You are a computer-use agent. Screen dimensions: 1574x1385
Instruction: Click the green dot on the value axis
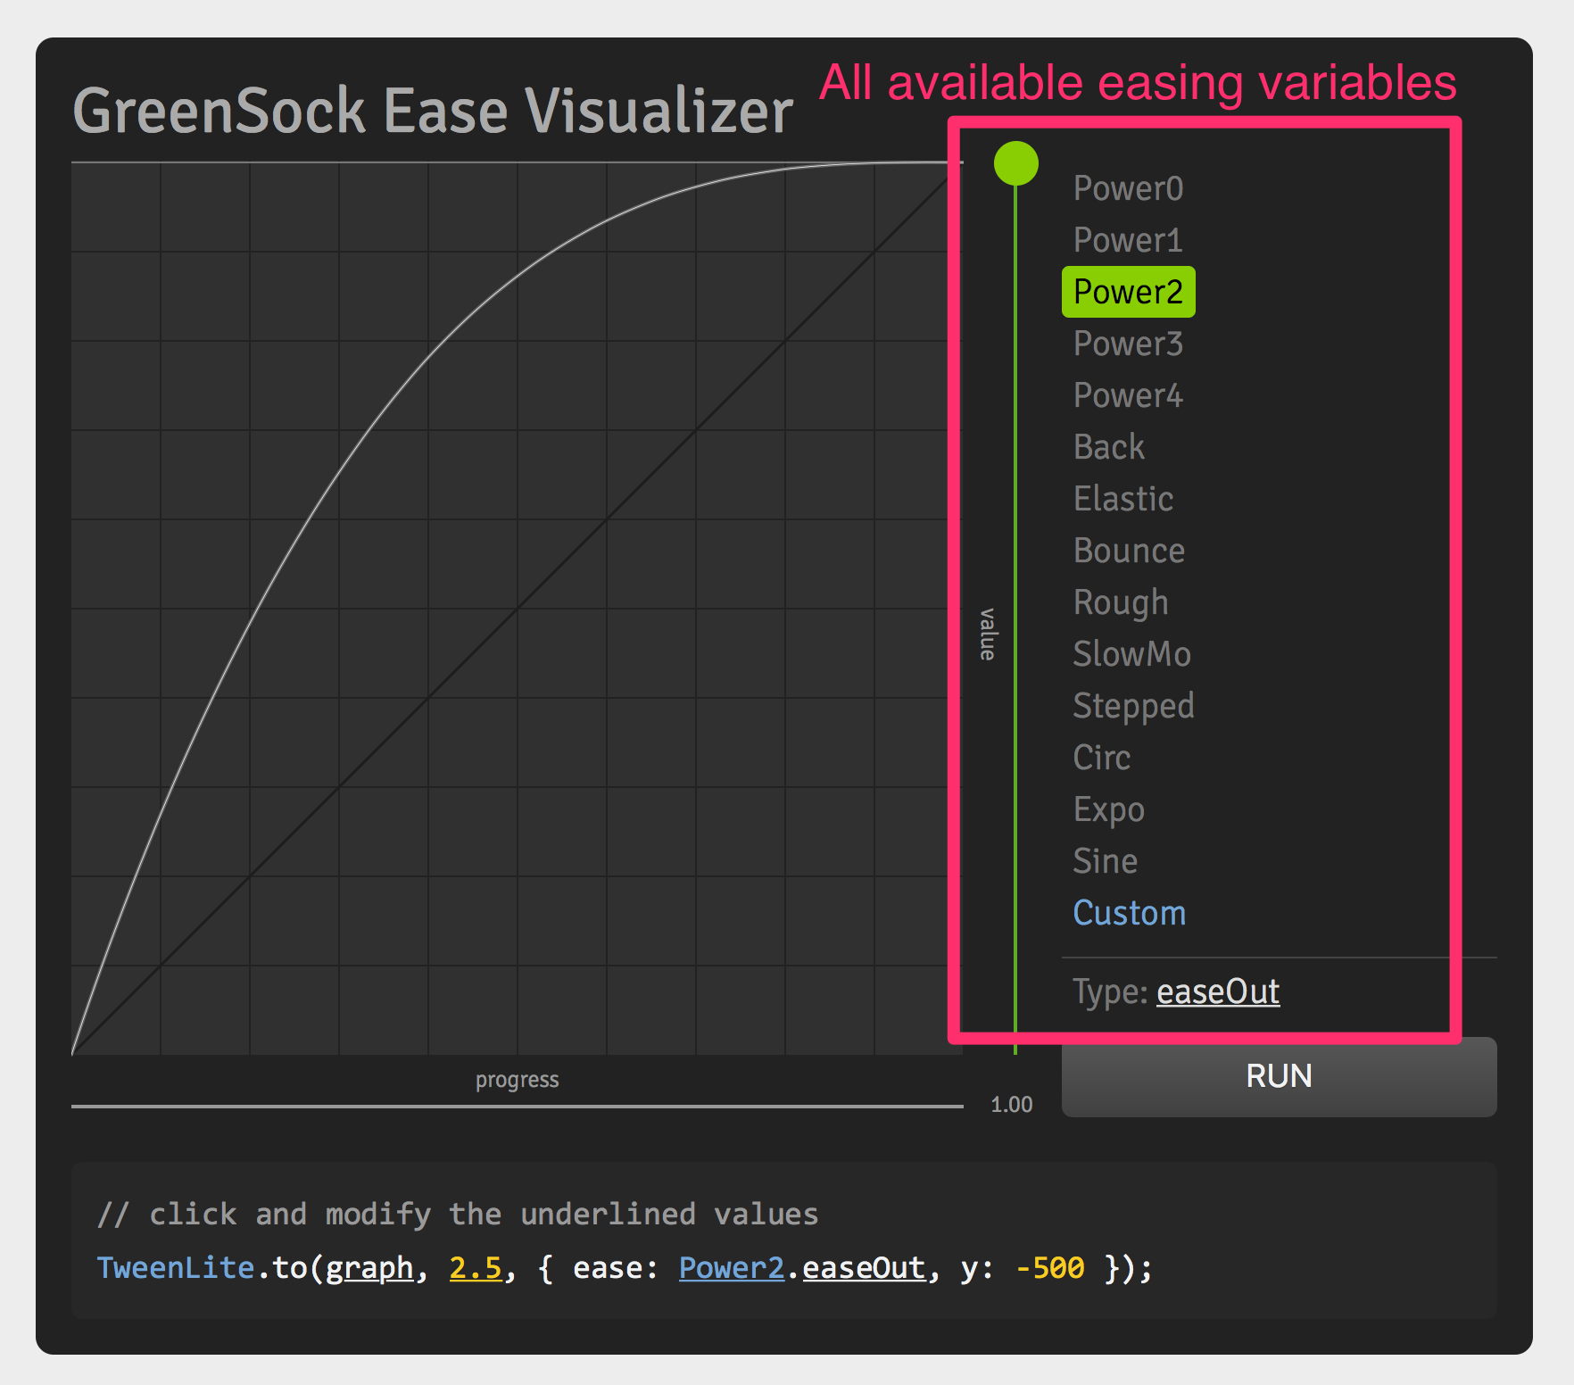tap(1015, 162)
